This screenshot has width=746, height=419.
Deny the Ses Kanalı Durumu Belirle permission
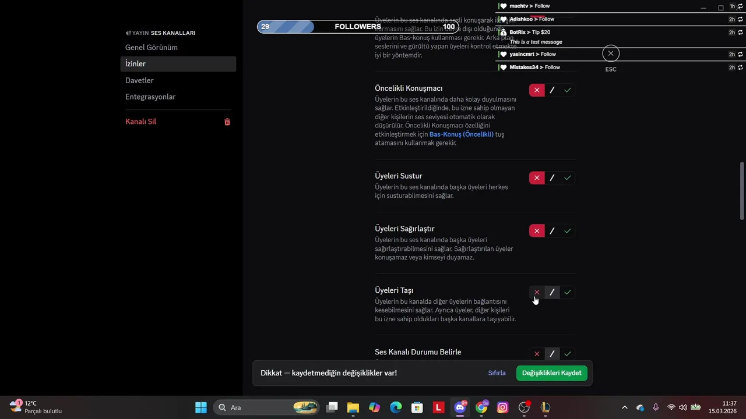537,354
